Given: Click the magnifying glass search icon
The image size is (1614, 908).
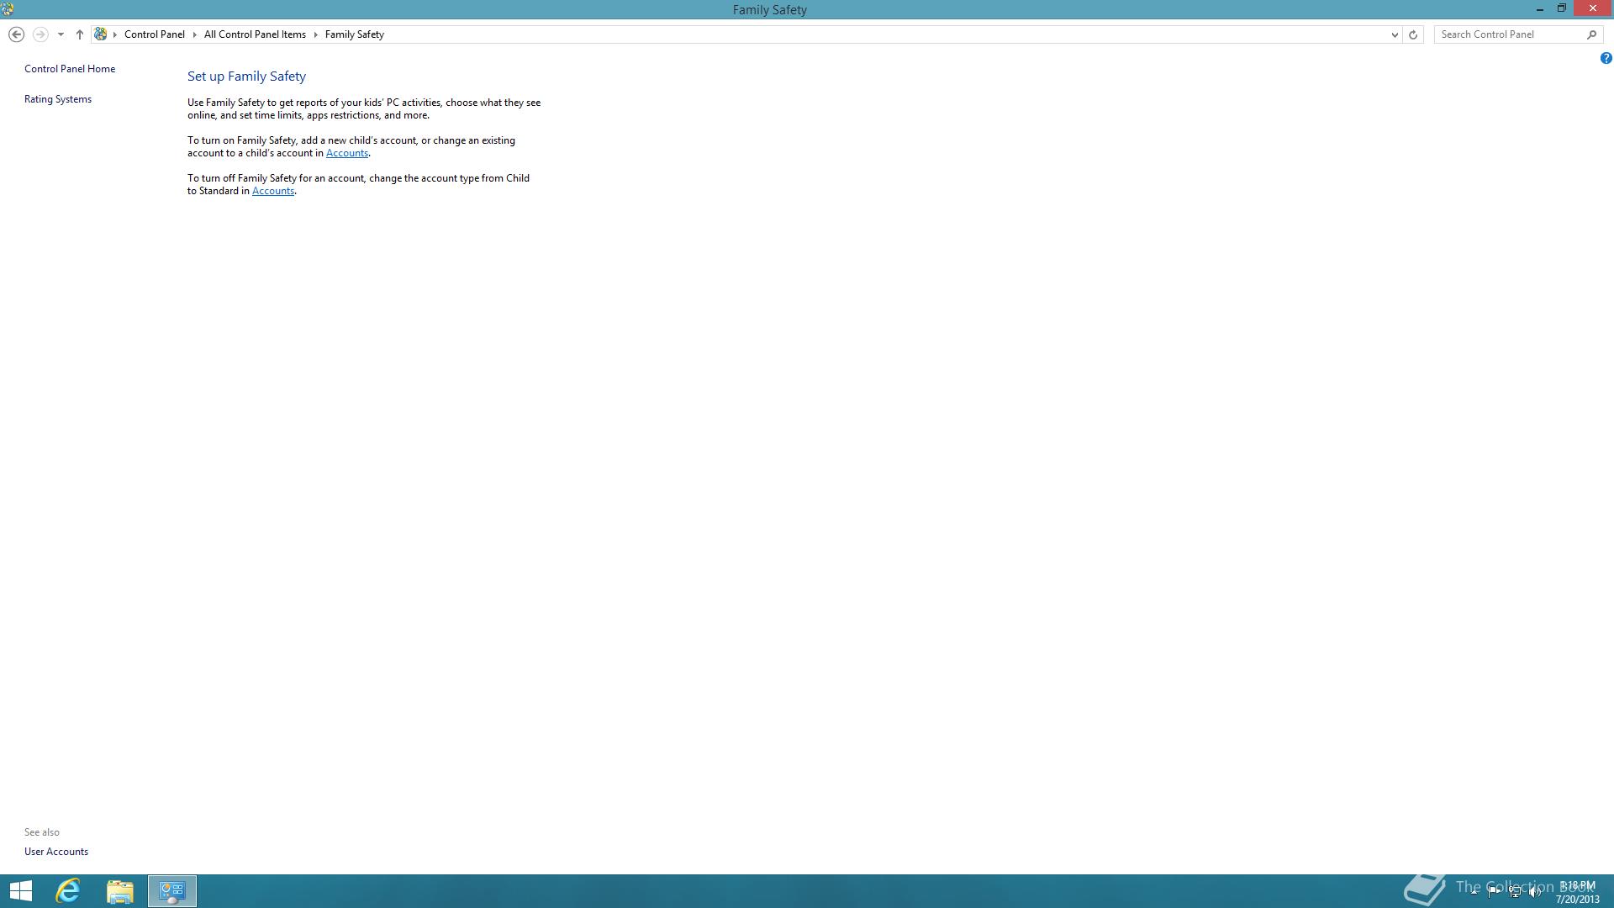Looking at the screenshot, I should (x=1591, y=34).
